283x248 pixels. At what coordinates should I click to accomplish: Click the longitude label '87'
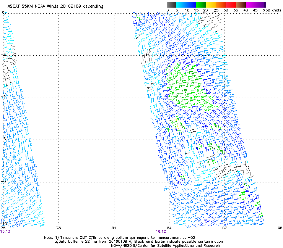(x=224, y=228)
